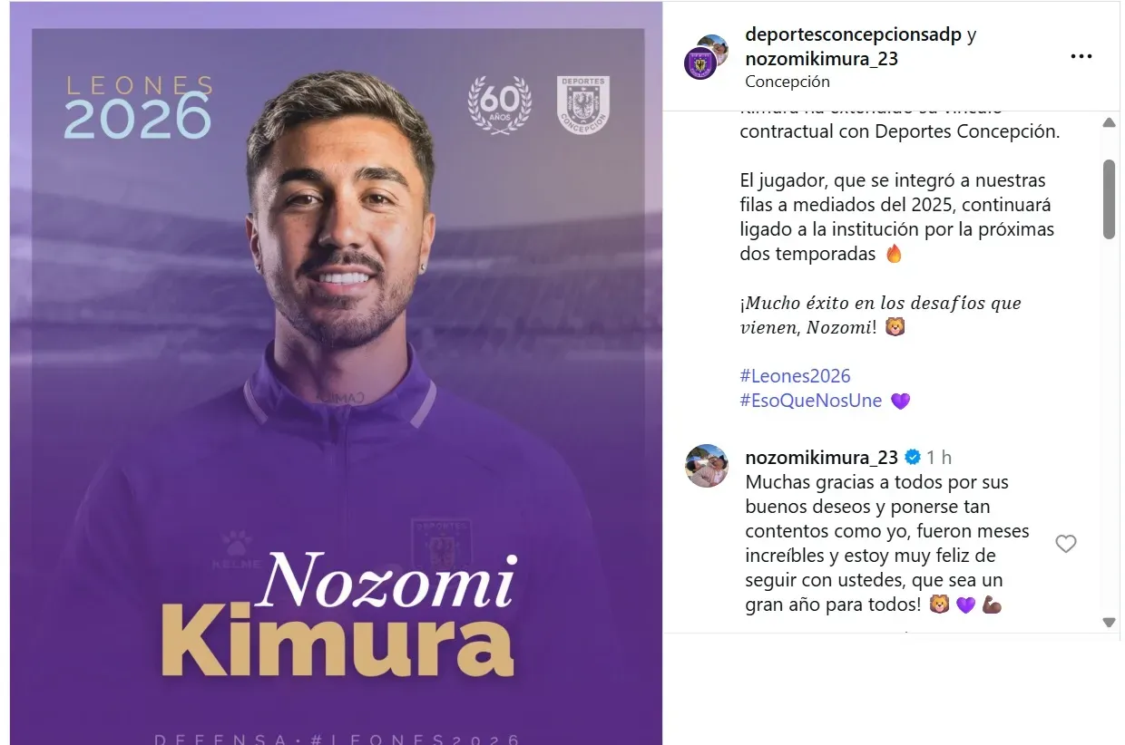Click the Deportes Concepción crest on poster
Viewport: 1125px width, 745px height.
pos(582,105)
